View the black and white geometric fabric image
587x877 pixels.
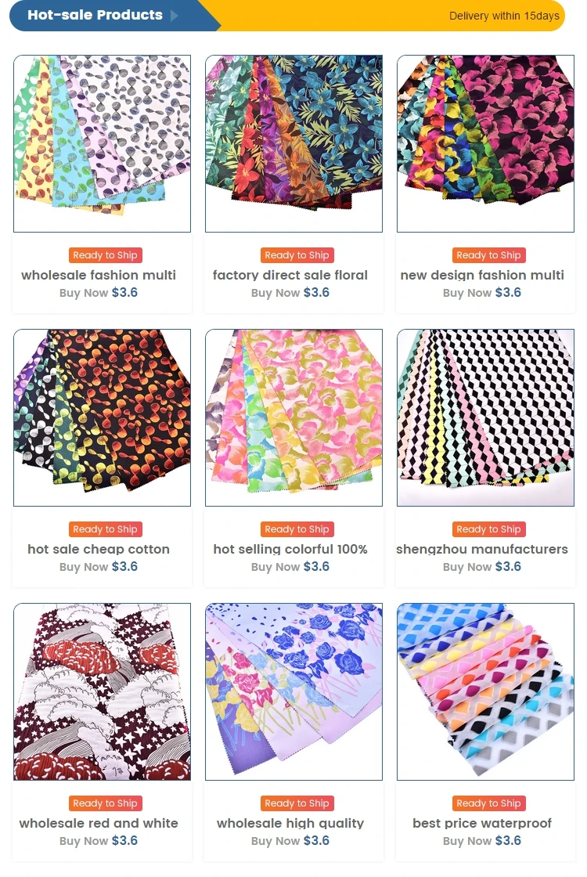click(486, 417)
